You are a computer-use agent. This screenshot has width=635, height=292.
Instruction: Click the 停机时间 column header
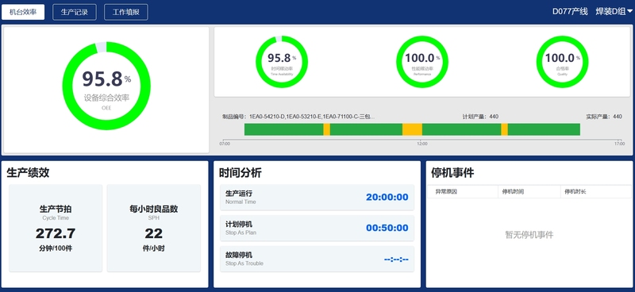529,191
